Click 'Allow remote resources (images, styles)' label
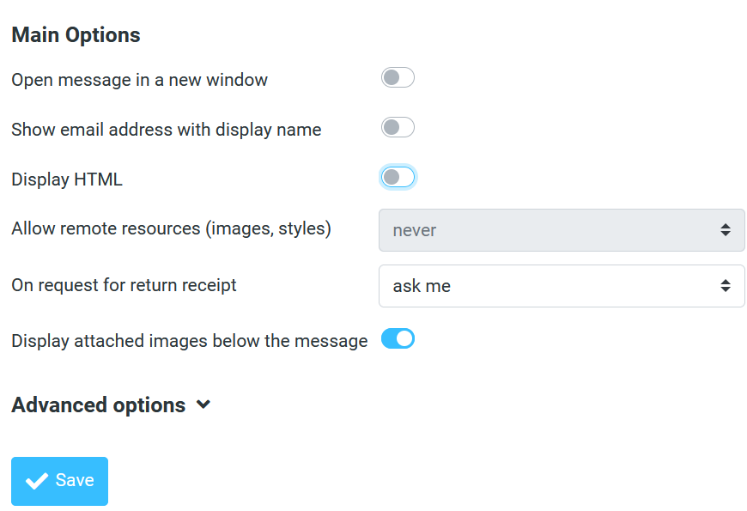Image resolution: width=747 pixels, height=511 pixels. (x=171, y=228)
